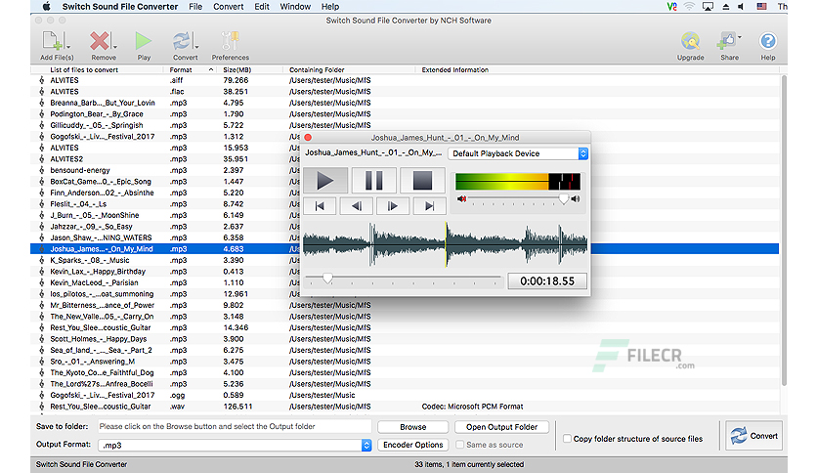
Task: Open the Convert toolbar dropdown arrow
Action: [x=196, y=47]
